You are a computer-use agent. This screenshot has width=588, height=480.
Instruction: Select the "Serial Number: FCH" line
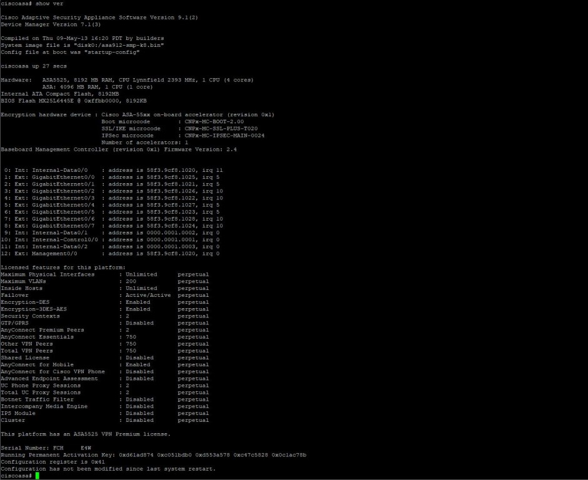pyautogui.click(x=46, y=448)
